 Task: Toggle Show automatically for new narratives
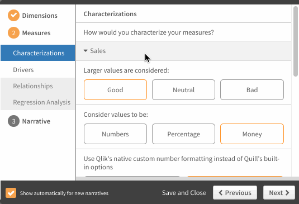(x=11, y=193)
